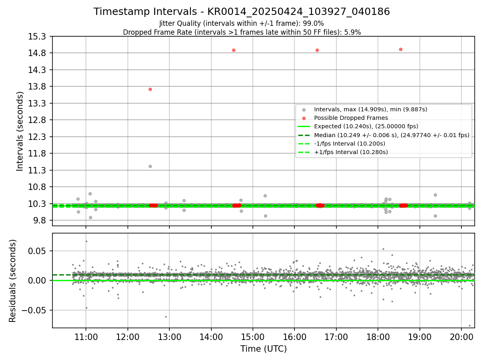
Task: Click the red outlier point near 16:30 at 14.9 seconds
Action: coord(317,50)
